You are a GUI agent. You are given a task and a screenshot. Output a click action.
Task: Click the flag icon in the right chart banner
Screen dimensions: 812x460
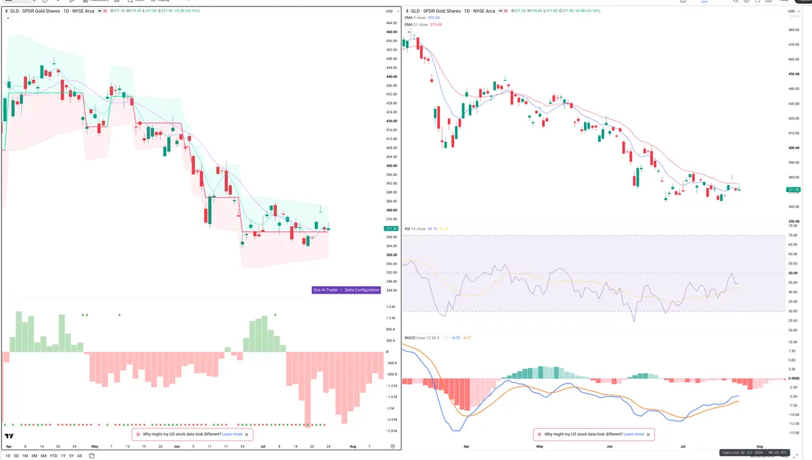pyautogui.click(x=540, y=434)
